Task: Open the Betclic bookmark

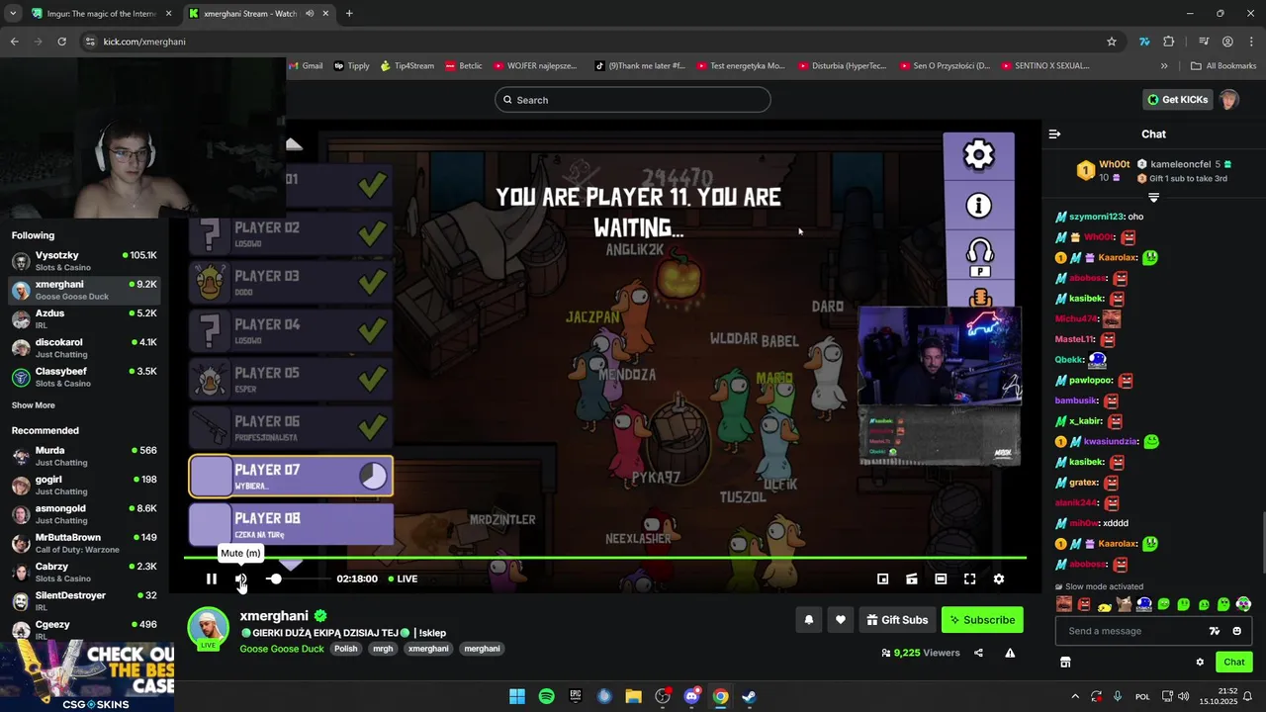Action: [464, 66]
